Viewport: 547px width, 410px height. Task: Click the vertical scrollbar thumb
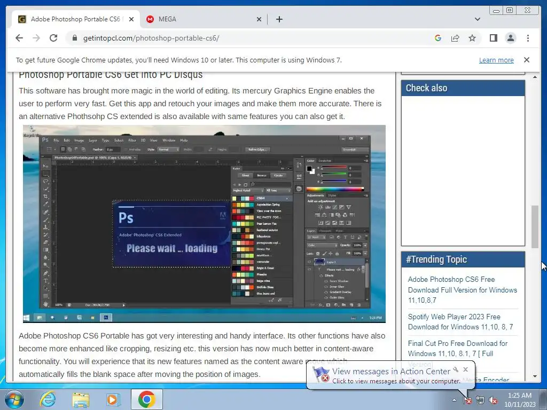coord(535,227)
